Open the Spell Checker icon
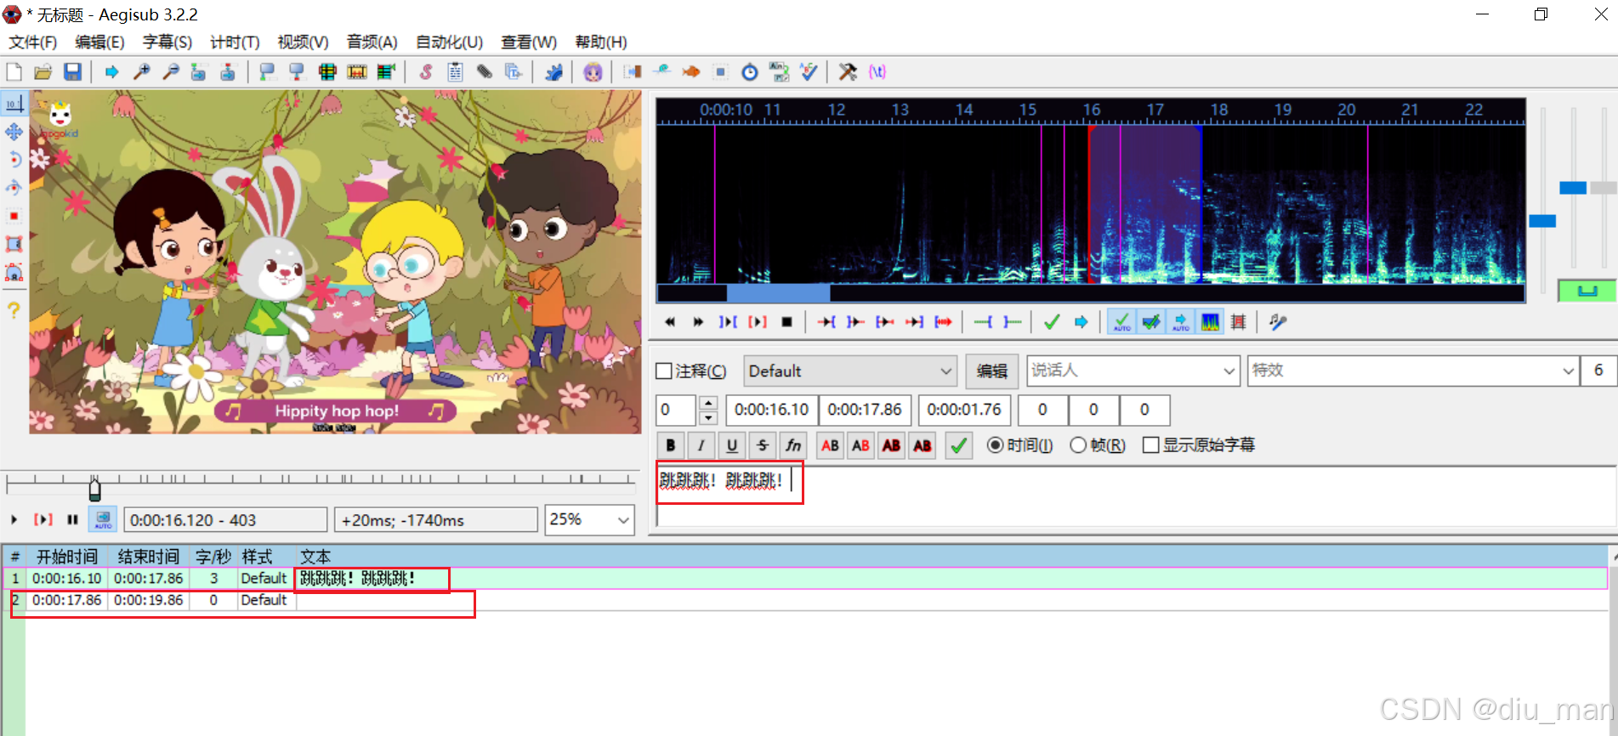The image size is (1618, 736). (x=809, y=72)
